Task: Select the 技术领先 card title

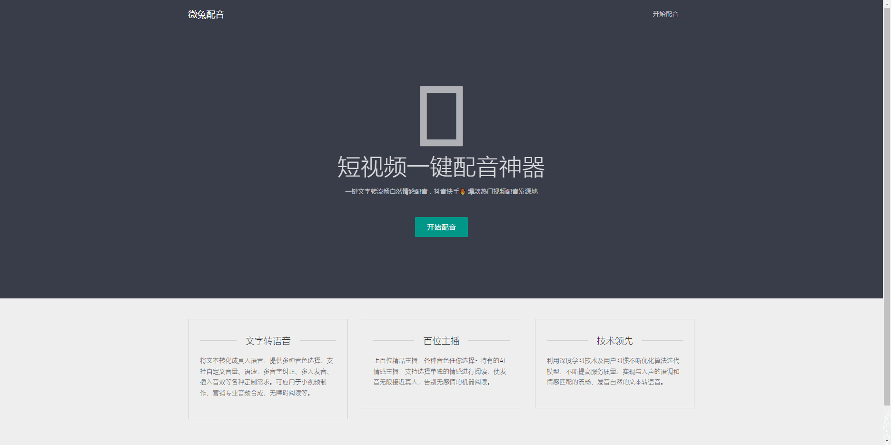Action: click(x=614, y=341)
